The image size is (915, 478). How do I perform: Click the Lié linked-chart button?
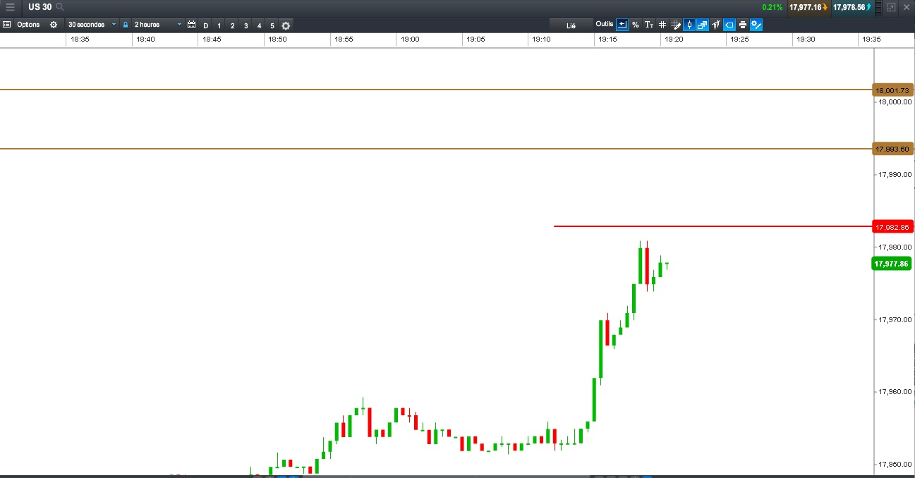click(x=571, y=25)
